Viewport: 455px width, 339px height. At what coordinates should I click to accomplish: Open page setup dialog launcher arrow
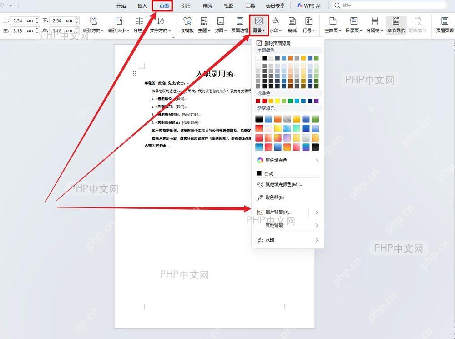pyautogui.click(x=173, y=36)
